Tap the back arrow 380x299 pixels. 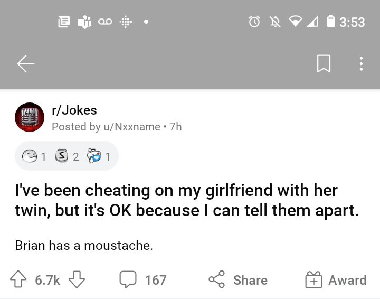point(25,64)
